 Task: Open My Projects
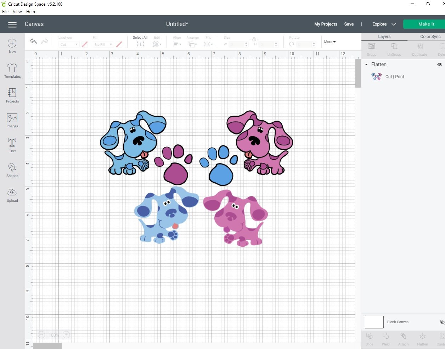coord(326,24)
